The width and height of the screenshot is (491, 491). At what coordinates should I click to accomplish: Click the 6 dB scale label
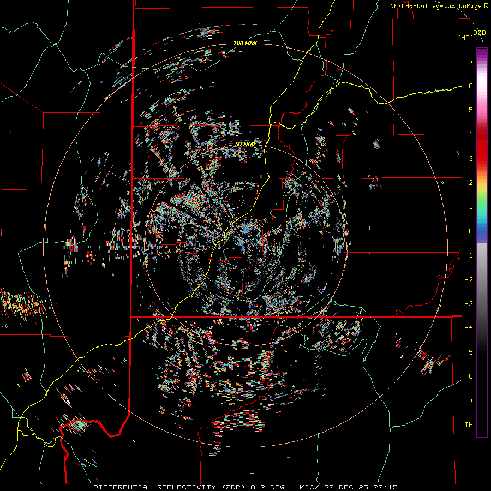[471, 86]
